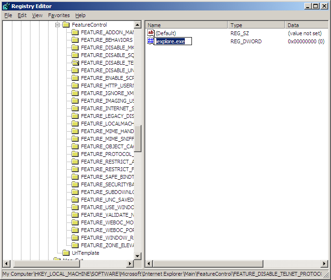331x280 pixels.
Task: Click the Type column header
Action: point(256,25)
